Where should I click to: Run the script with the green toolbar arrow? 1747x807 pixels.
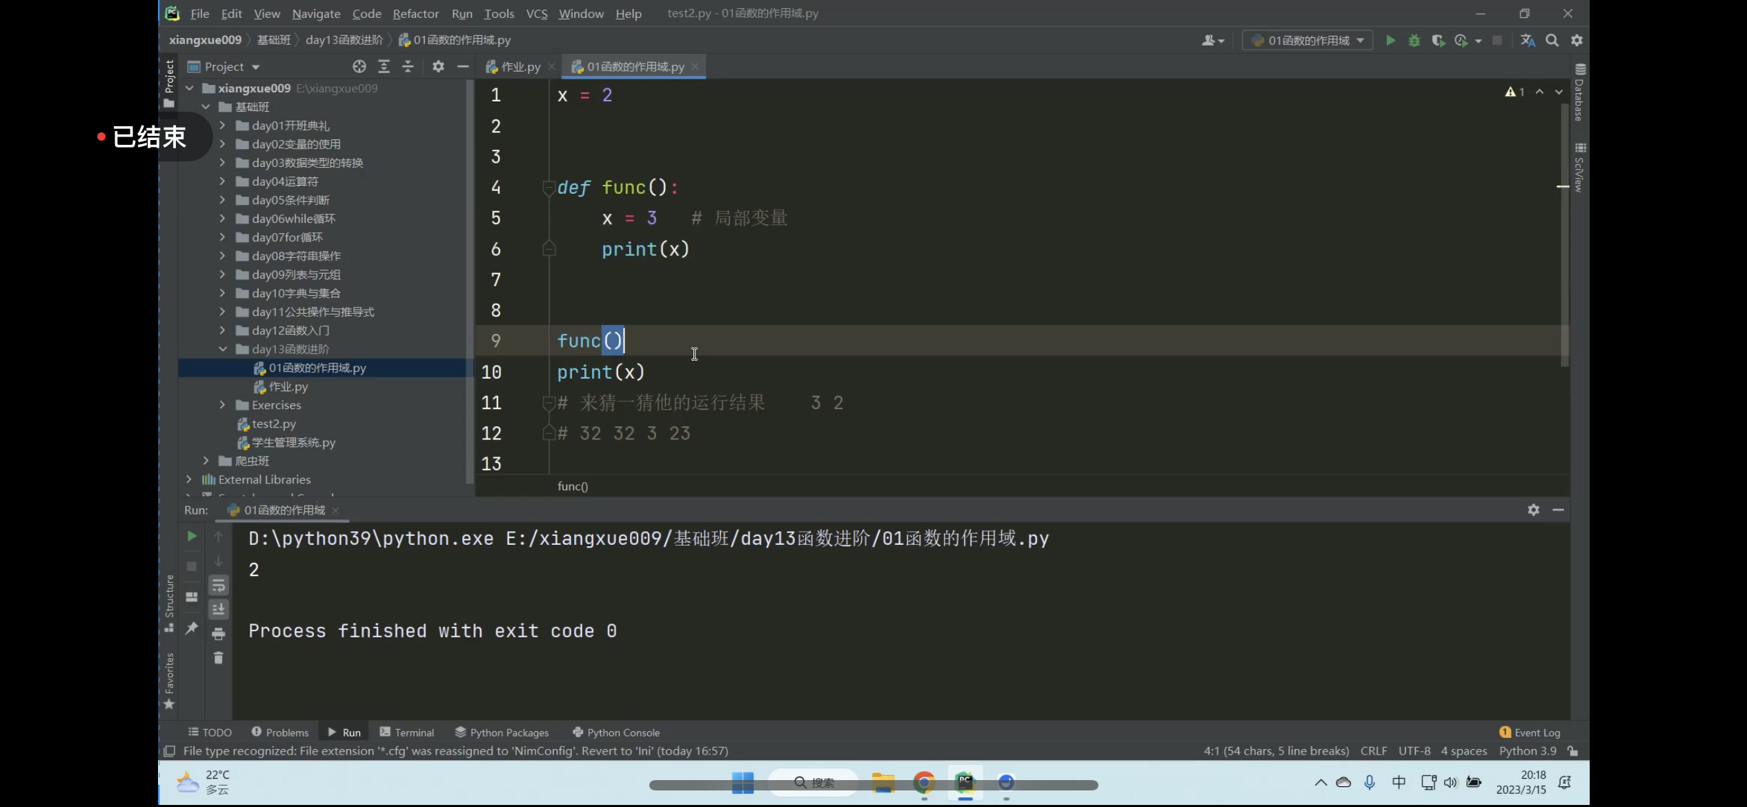coord(1390,41)
